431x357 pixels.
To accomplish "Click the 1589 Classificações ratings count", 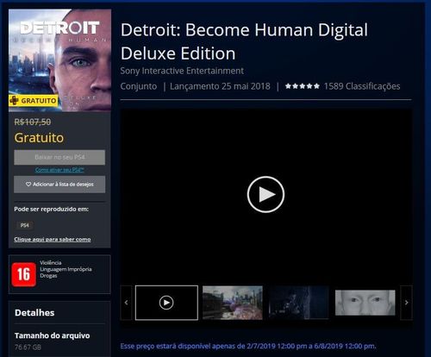I will (x=362, y=86).
